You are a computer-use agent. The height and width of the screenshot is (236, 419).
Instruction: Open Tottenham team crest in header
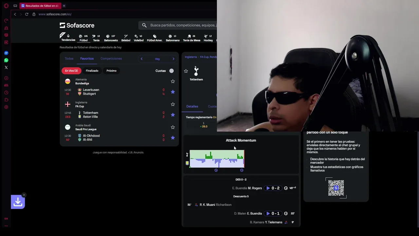pos(196,71)
